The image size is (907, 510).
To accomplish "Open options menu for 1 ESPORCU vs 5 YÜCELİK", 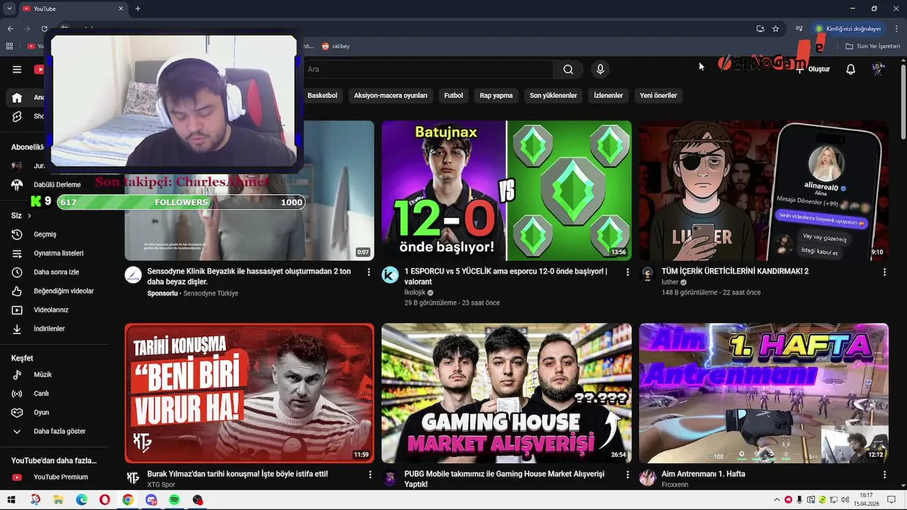I will (x=626, y=272).
